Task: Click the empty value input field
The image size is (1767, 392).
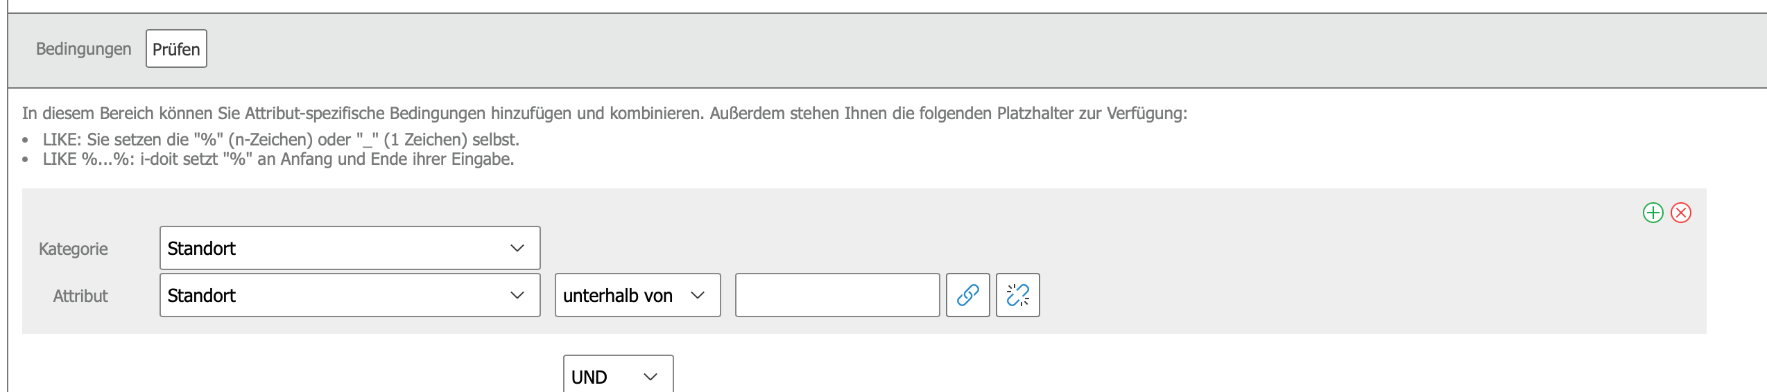Action: 837,295
